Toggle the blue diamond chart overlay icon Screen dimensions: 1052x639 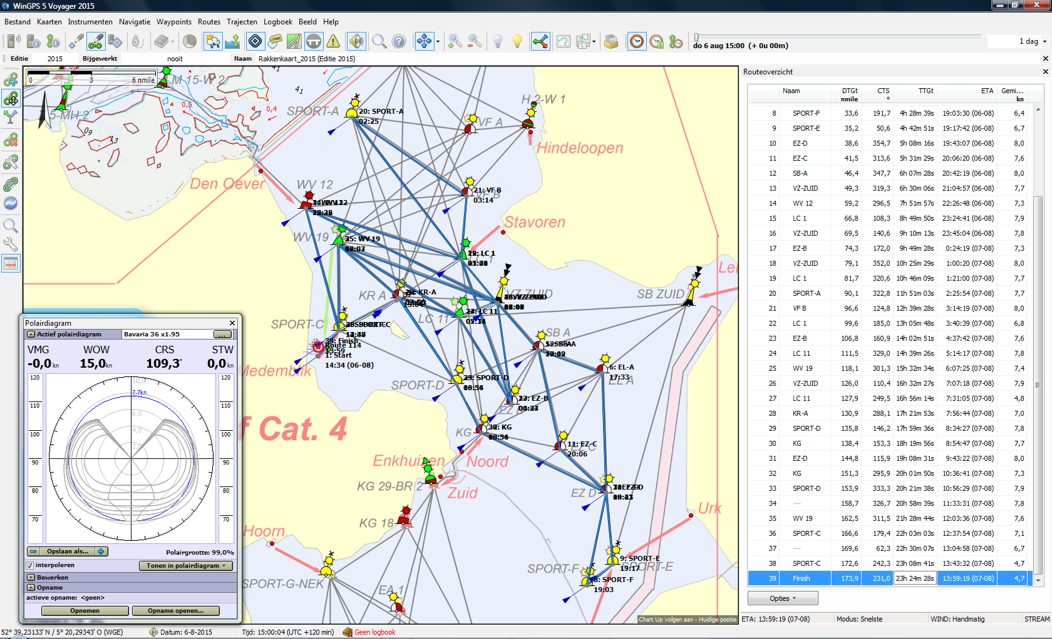[255, 42]
